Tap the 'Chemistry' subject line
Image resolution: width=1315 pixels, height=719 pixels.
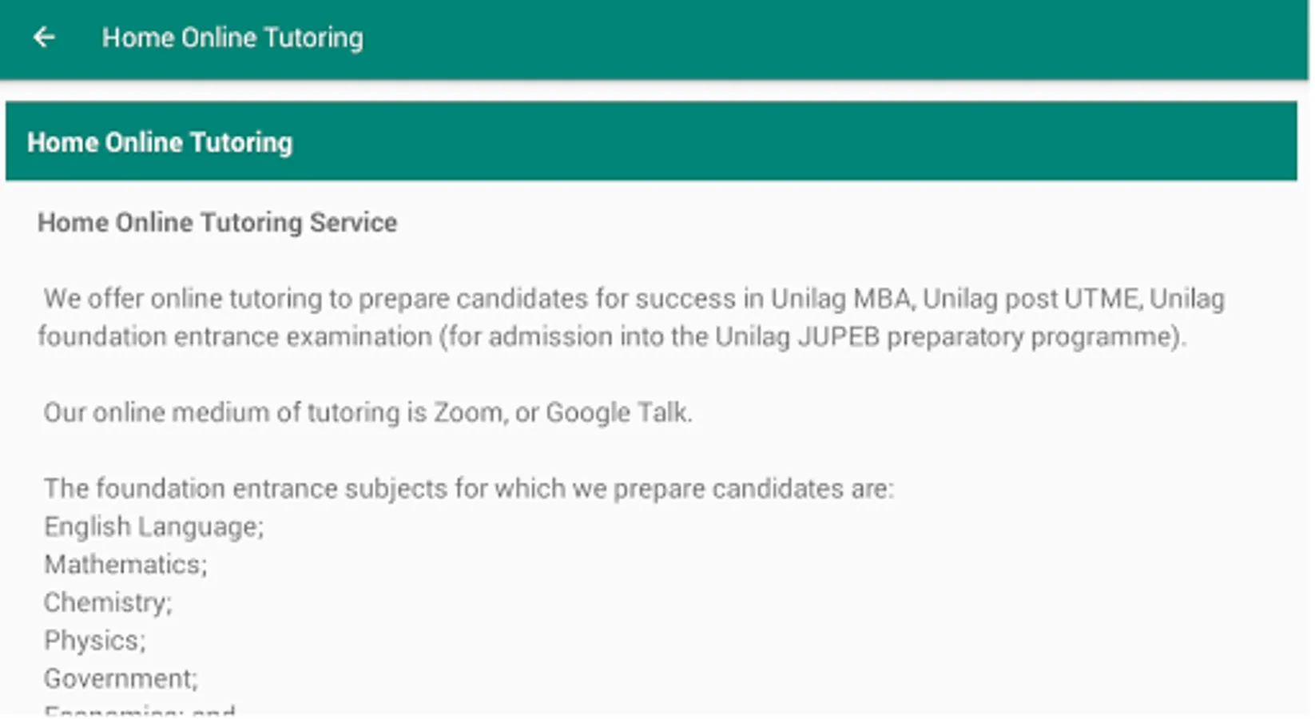pyautogui.click(x=107, y=602)
